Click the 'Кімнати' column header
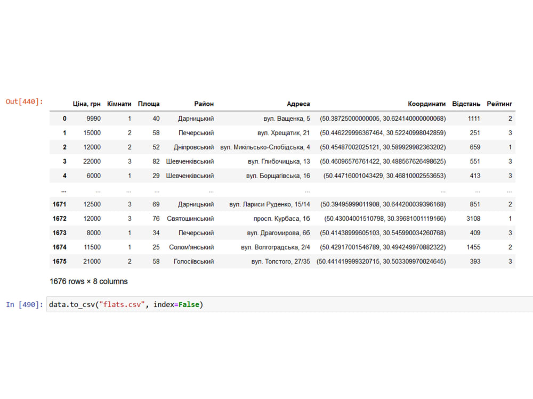533x399 pixels. pyautogui.click(x=119, y=104)
